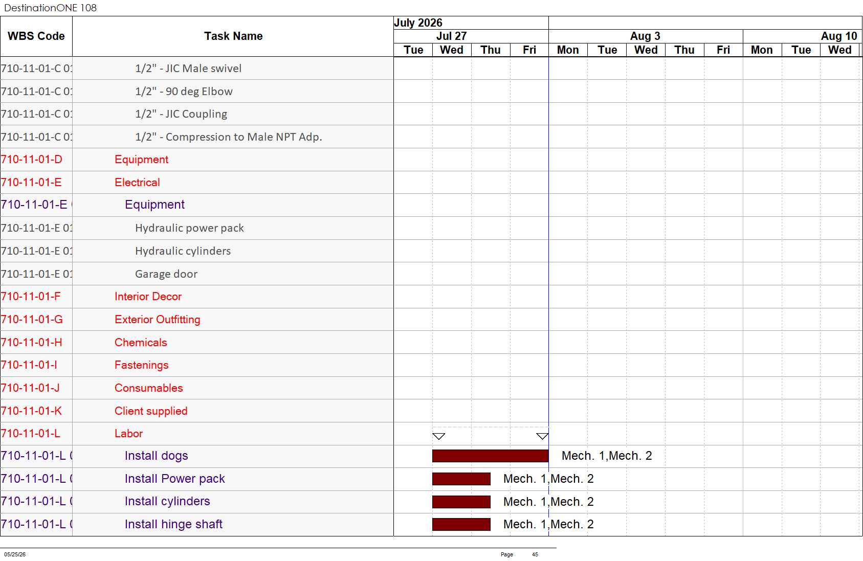Select the Install Power pack task name
The image size is (863, 561).
(174, 479)
